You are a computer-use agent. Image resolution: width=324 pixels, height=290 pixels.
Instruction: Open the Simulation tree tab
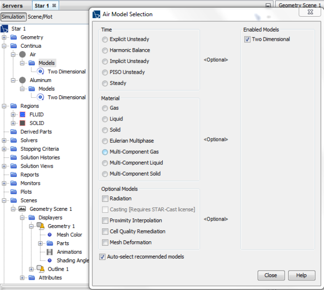pos(13,17)
